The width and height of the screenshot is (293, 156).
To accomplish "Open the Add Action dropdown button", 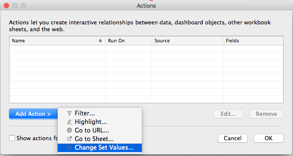I will coord(33,114).
